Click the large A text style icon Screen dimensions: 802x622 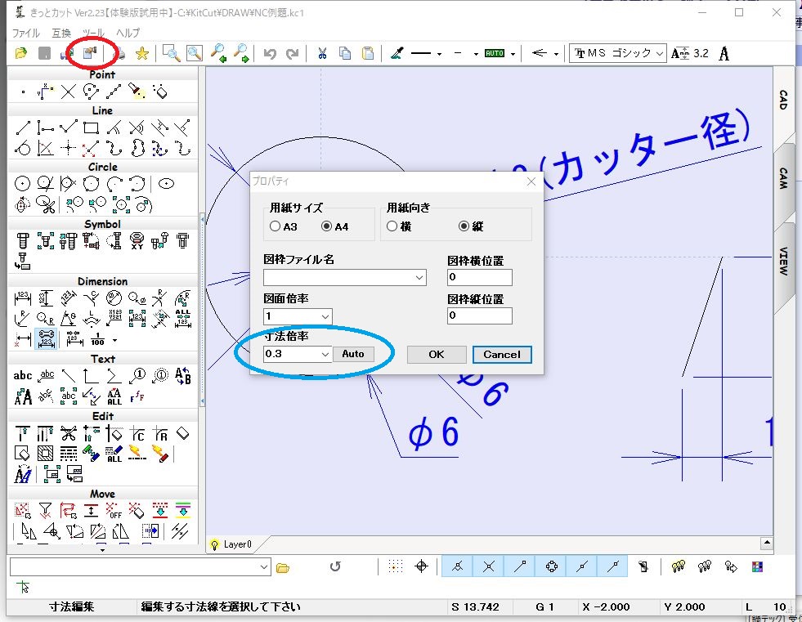(x=724, y=53)
